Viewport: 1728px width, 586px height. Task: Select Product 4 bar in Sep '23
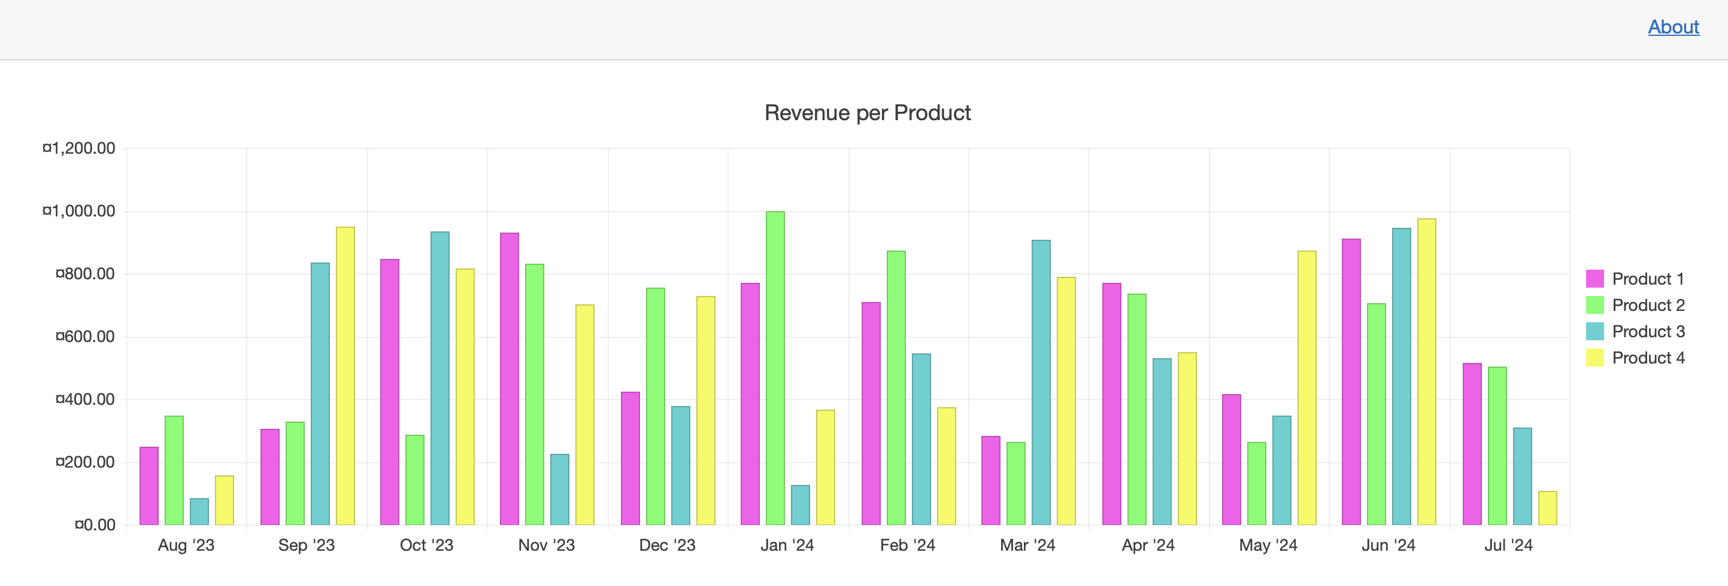pos(345,376)
